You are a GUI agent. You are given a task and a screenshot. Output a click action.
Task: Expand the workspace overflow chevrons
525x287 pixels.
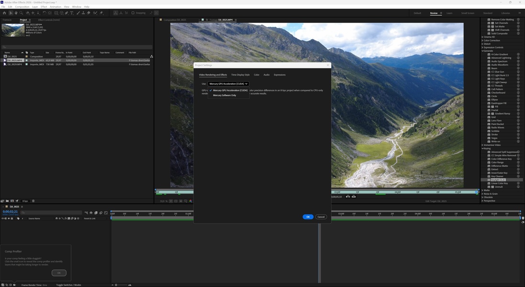[520, 13]
